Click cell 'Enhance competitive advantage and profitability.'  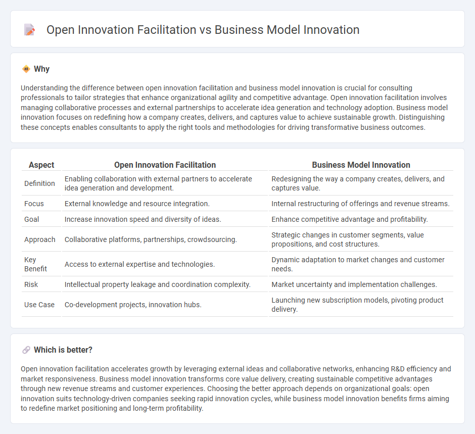click(361, 220)
